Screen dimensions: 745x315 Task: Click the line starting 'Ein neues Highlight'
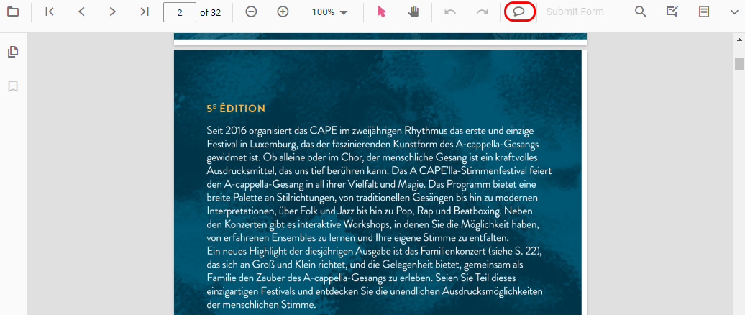tap(375, 250)
